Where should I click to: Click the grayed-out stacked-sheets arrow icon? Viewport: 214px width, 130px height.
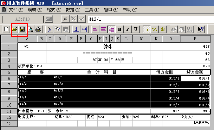click(x=182, y=29)
